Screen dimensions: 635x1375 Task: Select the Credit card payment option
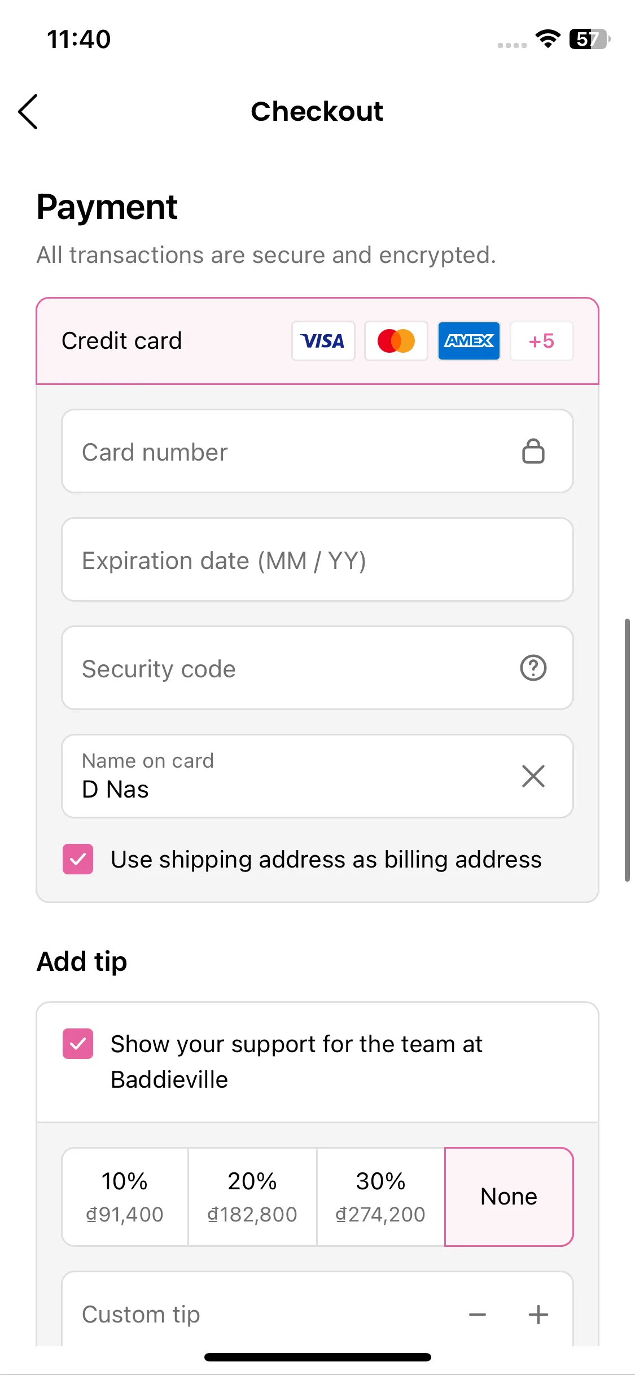point(317,341)
